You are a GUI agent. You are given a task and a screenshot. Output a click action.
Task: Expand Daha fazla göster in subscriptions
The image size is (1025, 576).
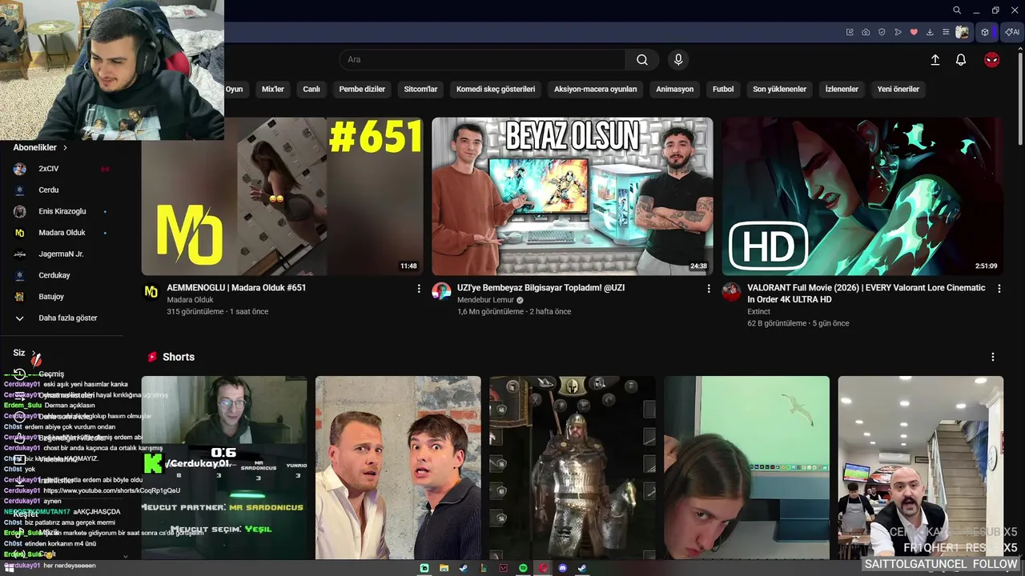[68, 318]
